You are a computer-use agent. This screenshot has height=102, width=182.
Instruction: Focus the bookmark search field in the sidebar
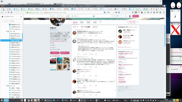(x=12, y=21)
